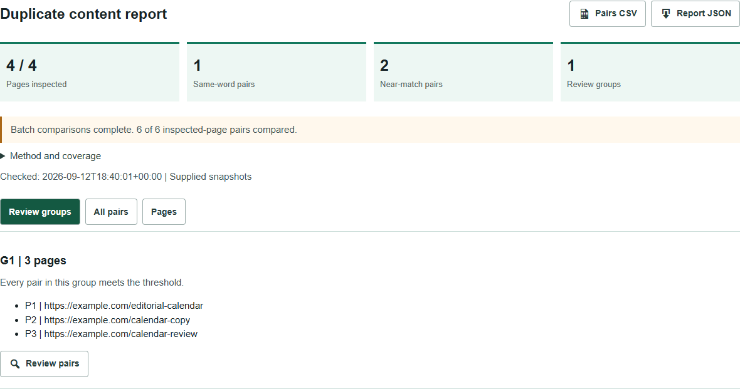
Task: Open Review pairs for group G1
Action: click(x=45, y=364)
